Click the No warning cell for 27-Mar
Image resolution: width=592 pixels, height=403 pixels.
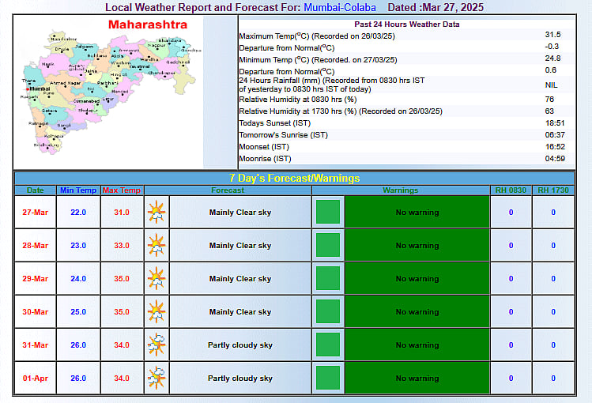[x=417, y=212]
